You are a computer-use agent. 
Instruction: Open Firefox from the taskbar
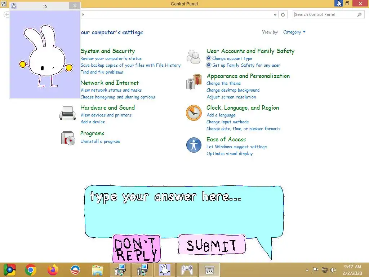[x=53, y=270]
